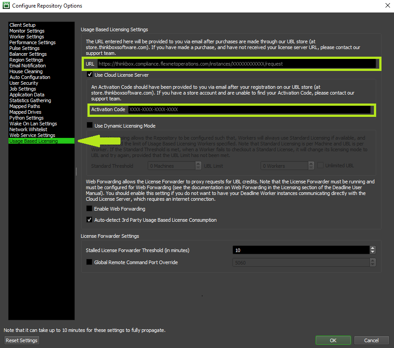Close the Configure Repository Options dialog
The width and height of the screenshot is (394, 348).
click(388, 5)
